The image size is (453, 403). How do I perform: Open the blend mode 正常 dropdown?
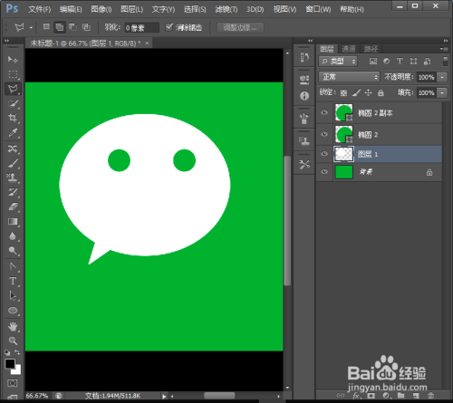[x=349, y=77]
